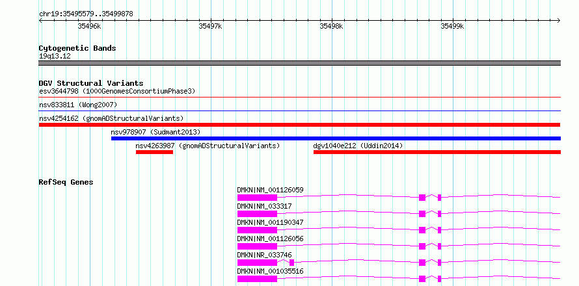Click the DMKN|NM_001190347 transcript label
This screenshot has width=579, height=286.
(x=270, y=222)
